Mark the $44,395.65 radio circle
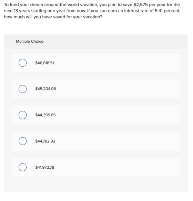193x201 pixels. pyautogui.click(x=23, y=115)
